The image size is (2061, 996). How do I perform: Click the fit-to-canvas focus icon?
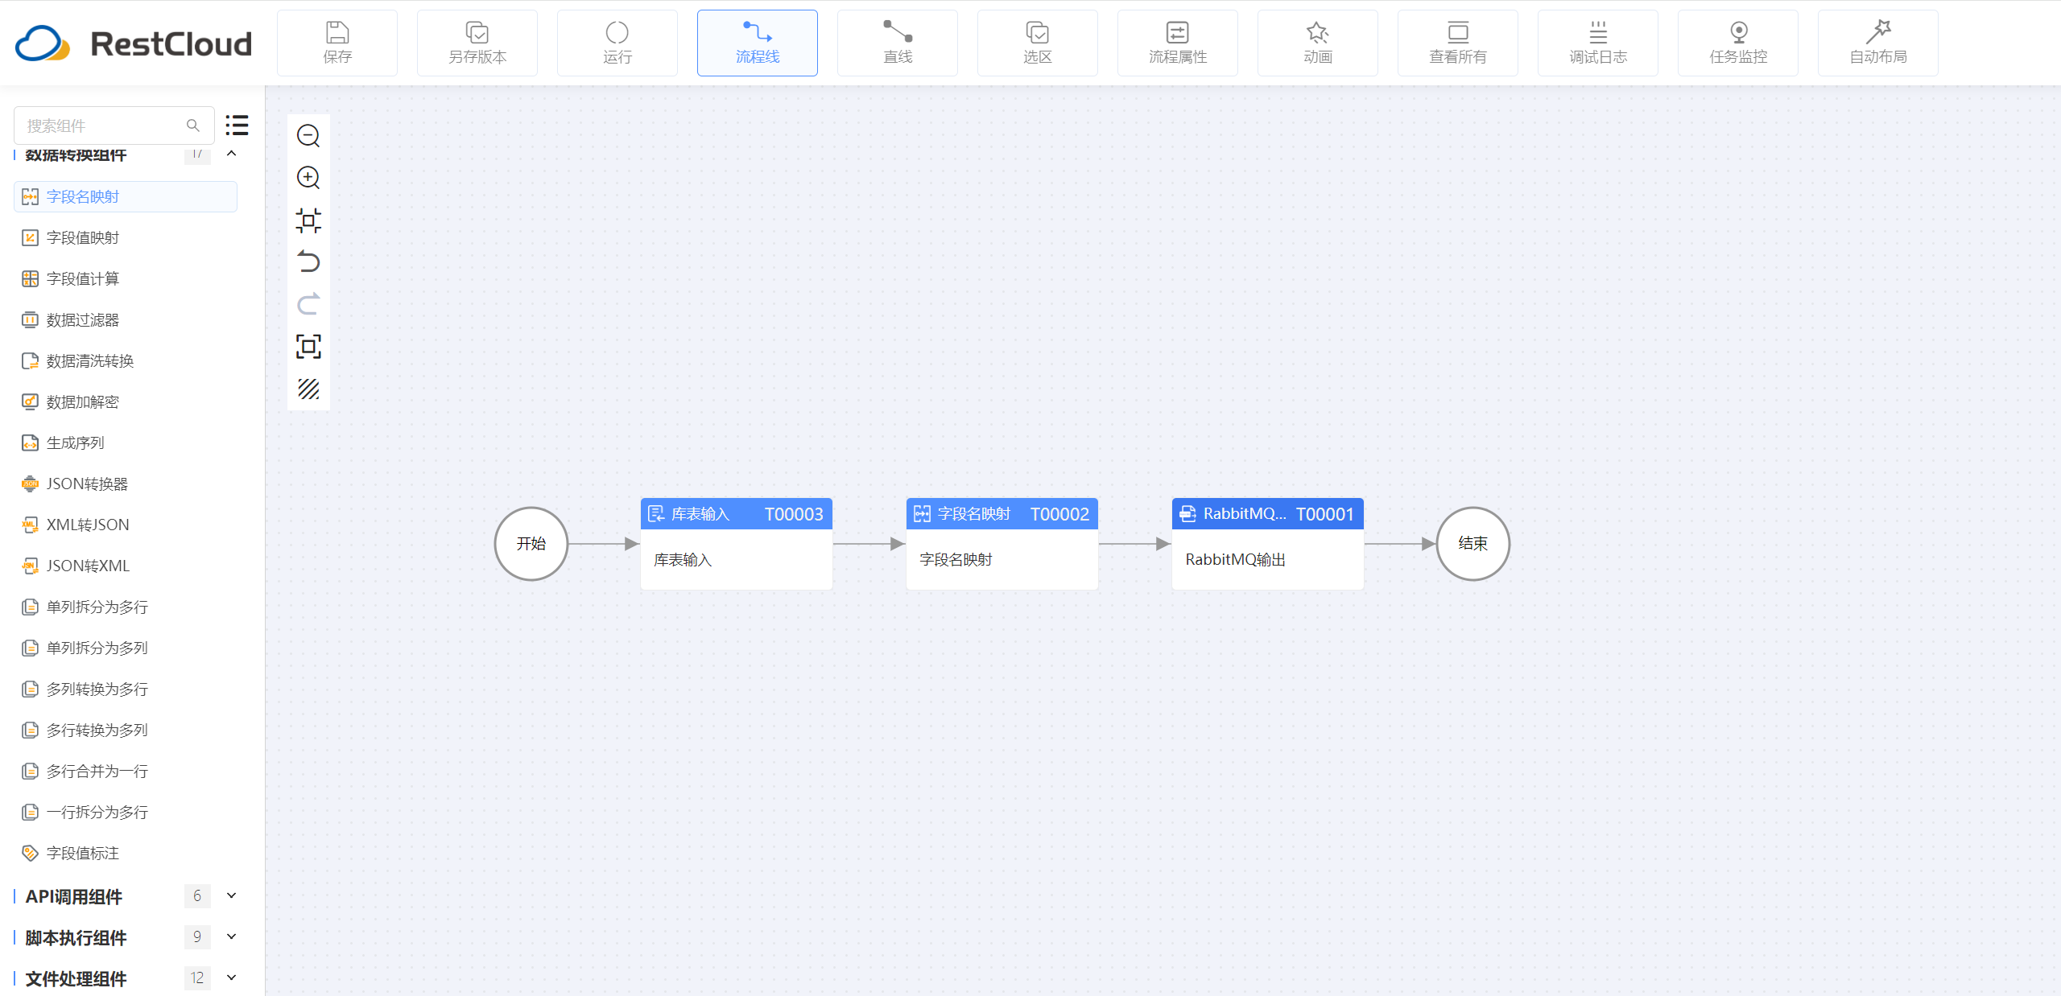point(308,220)
